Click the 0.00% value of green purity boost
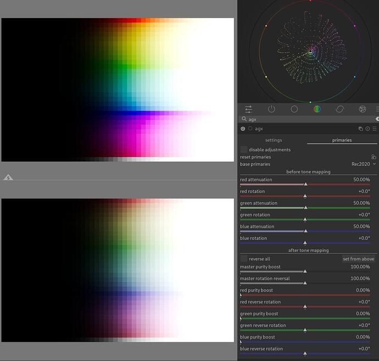 363,313
